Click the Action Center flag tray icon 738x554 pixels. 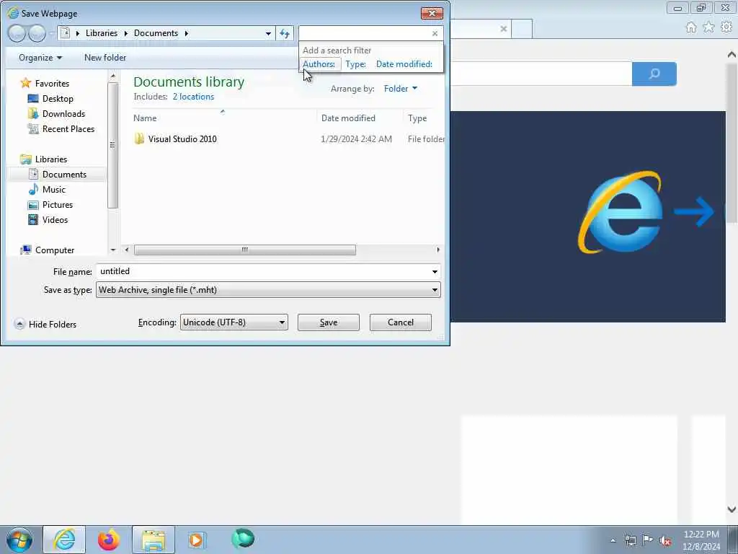(x=648, y=540)
